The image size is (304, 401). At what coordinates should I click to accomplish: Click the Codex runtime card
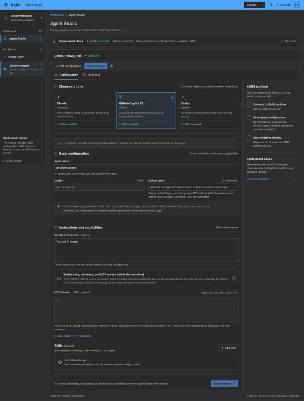(208, 110)
